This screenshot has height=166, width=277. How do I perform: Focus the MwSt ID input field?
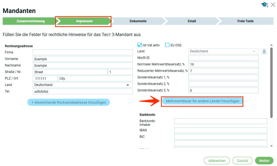[x=223, y=58]
